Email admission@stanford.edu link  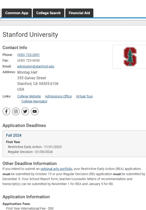(35, 66)
